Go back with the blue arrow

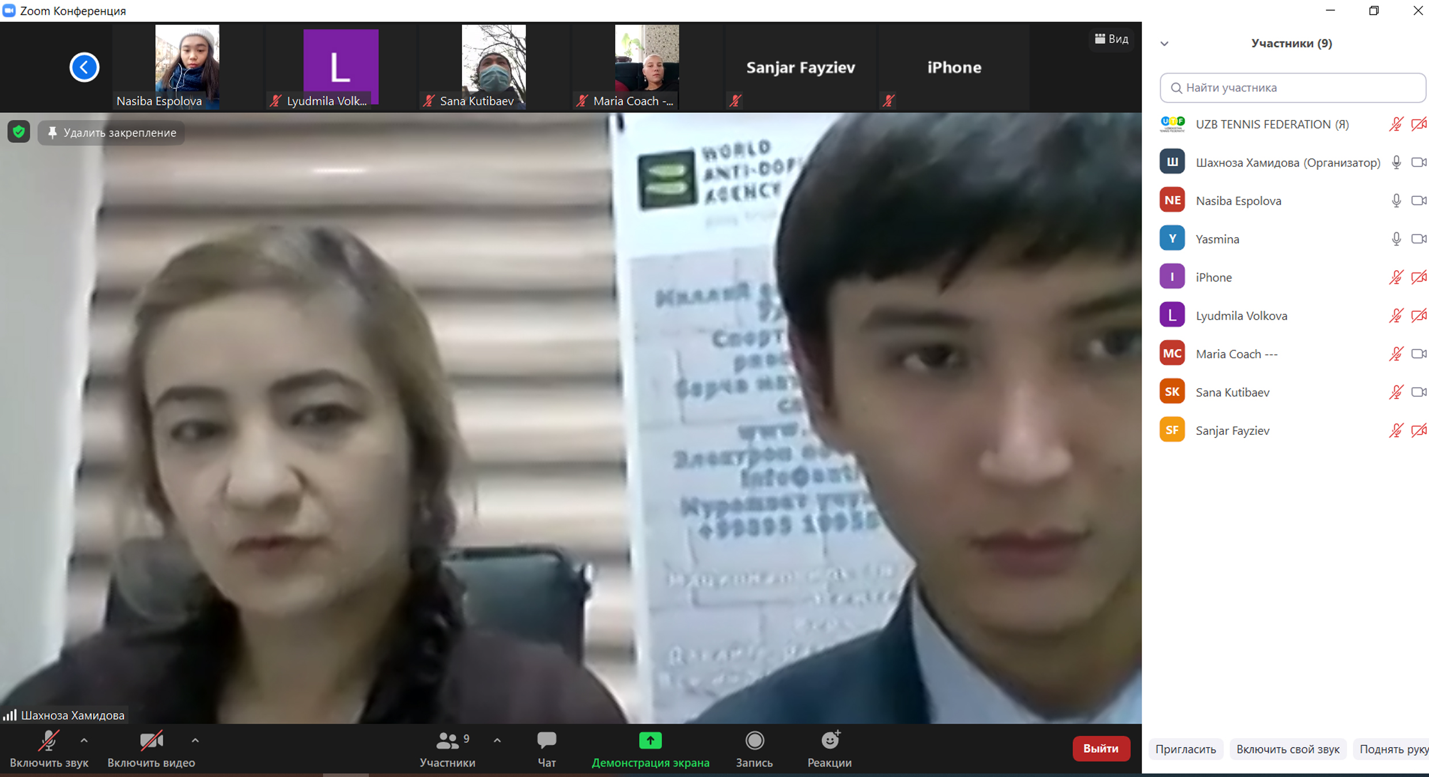coord(85,67)
